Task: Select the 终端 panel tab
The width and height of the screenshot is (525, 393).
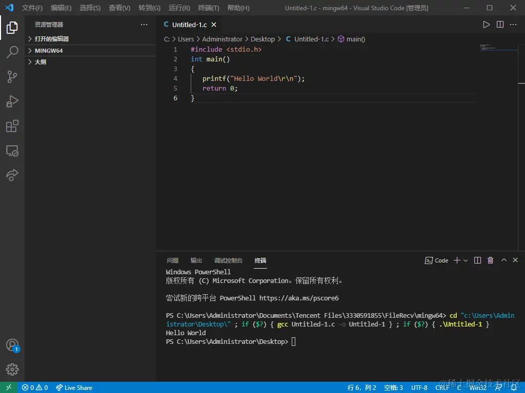Action: click(260, 260)
